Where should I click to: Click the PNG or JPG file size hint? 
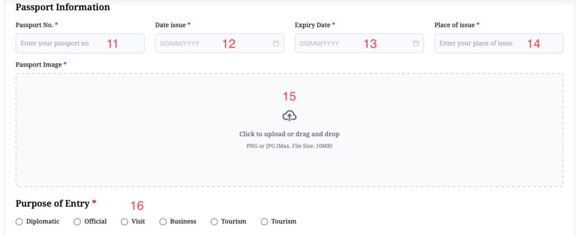(x=289, y=146)
